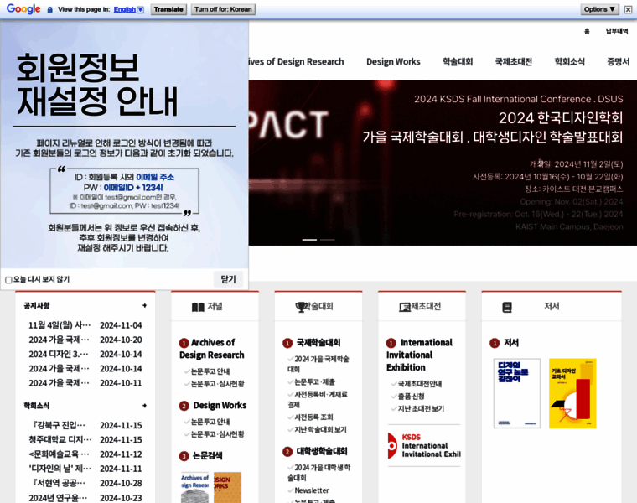Viewport: 637px width, 503px height.
Task: Open 사전등록비·게재료 결제 link
Action: coord(318,399)
